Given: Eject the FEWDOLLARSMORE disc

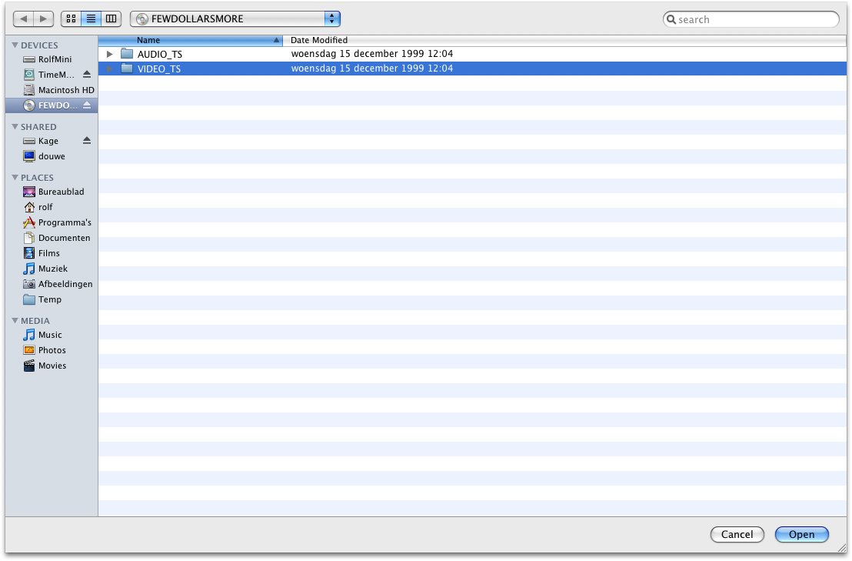Looking at the screenshot, I should (x=87, y=105).
